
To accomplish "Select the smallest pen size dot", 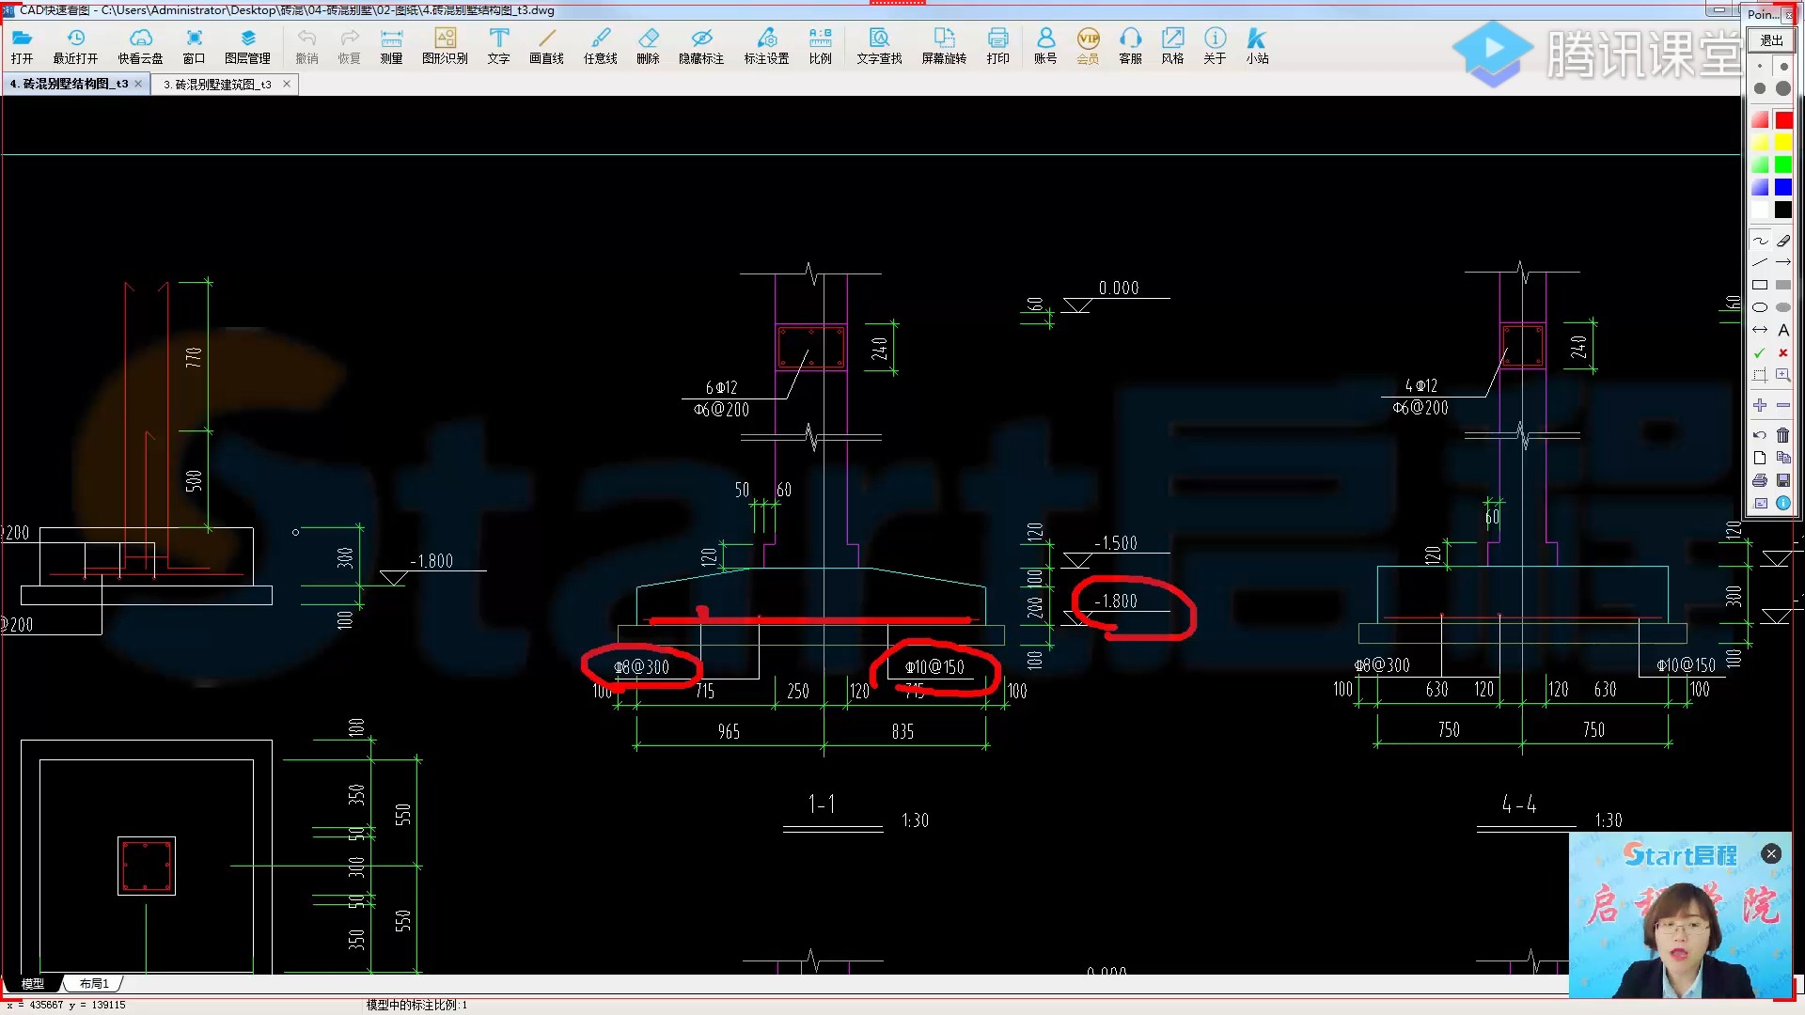I will (x=1760, y=67).
